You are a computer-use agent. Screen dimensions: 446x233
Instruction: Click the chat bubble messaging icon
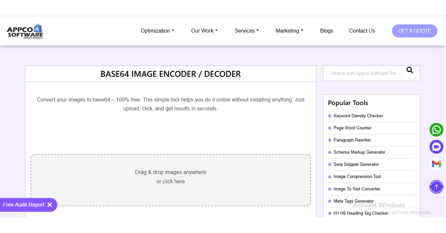(x=436, y=147)
